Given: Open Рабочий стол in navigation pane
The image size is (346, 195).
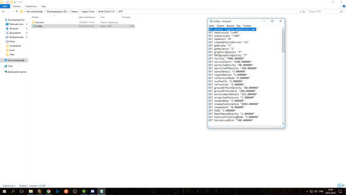Looking at the screenshot, I should pyautogui.click(x=16, y=24).
